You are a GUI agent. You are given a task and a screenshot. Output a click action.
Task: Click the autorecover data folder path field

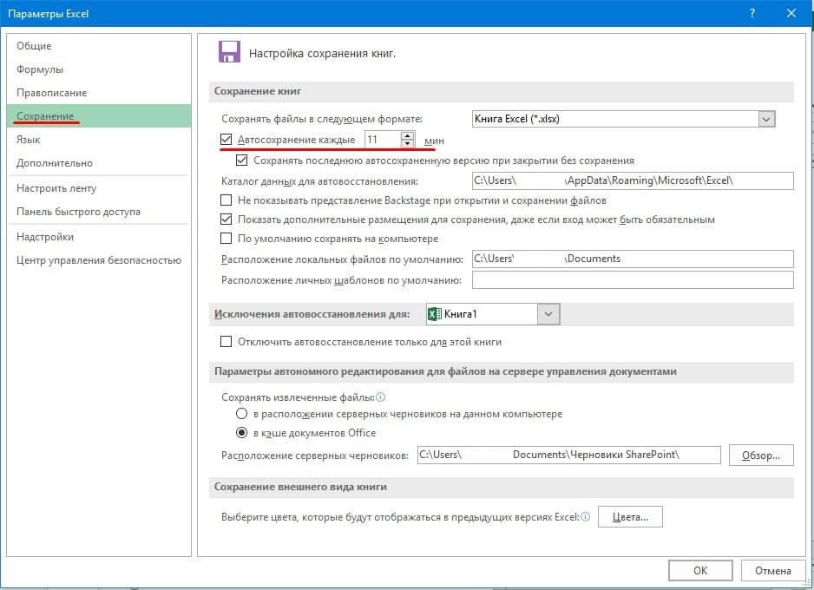click(633, 180)
